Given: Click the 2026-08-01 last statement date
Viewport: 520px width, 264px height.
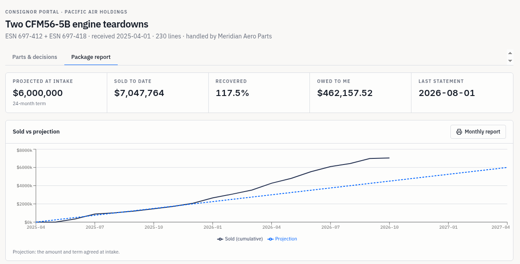Looking at the screenshot, I should click(x=447, y=93).
